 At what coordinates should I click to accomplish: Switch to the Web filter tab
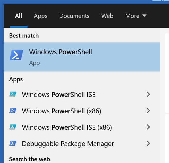[x=107, y=16]
